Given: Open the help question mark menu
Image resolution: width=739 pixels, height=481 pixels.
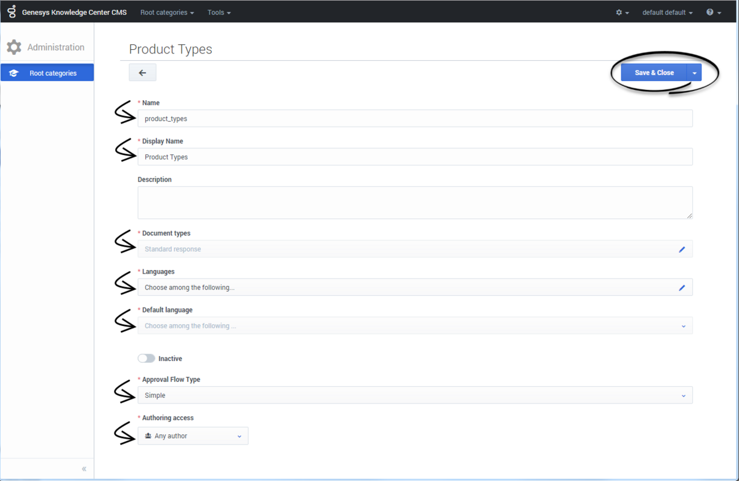Looking at the screenshot, I should 714,12.
